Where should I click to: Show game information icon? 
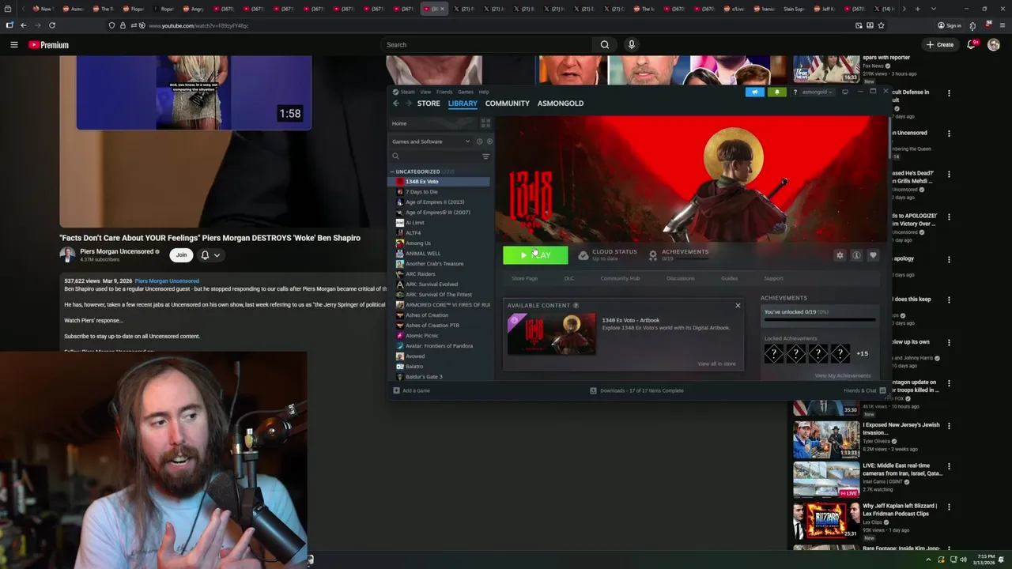tap(856, 255)
